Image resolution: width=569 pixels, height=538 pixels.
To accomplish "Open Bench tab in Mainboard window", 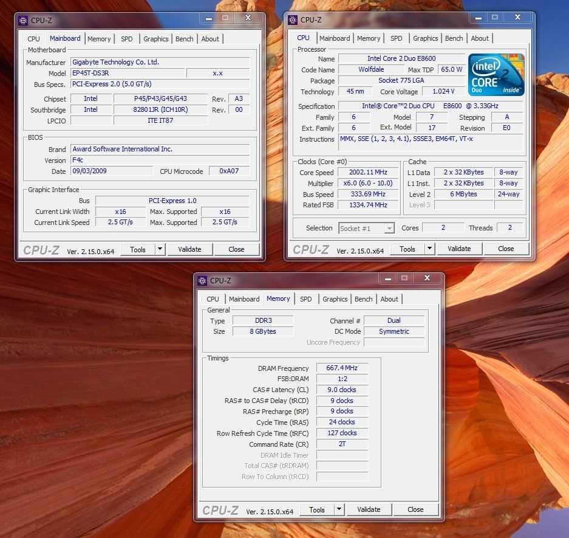I will click(185, 39).
